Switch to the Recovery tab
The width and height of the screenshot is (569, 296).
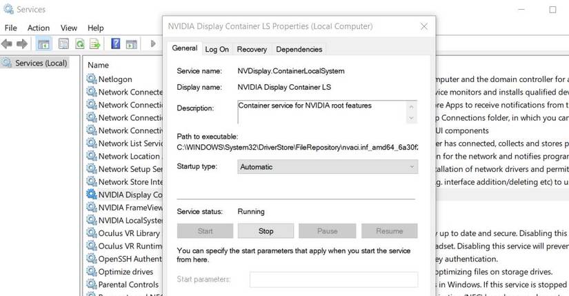click(x=252, y=49)
